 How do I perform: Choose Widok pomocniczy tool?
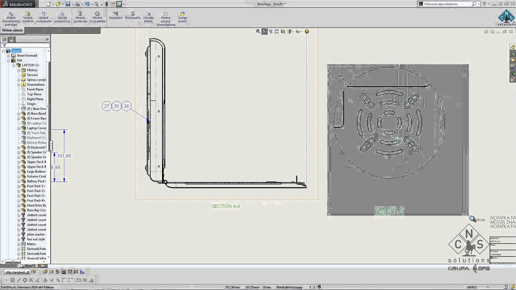62,17
